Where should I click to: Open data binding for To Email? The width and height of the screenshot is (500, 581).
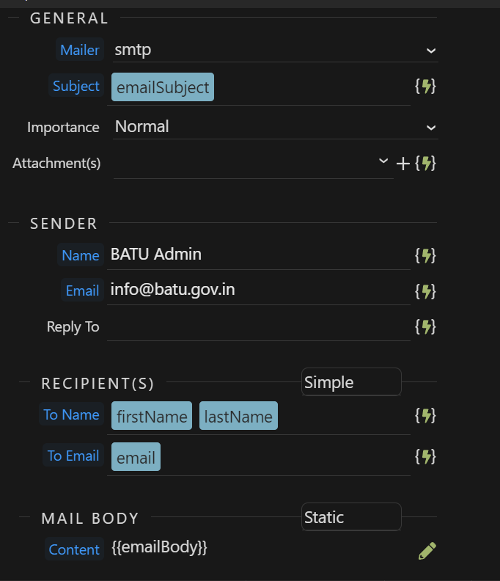[x=425, y=456]
